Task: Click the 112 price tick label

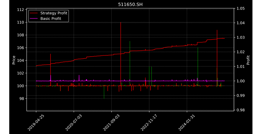Action: click(20, 10)
